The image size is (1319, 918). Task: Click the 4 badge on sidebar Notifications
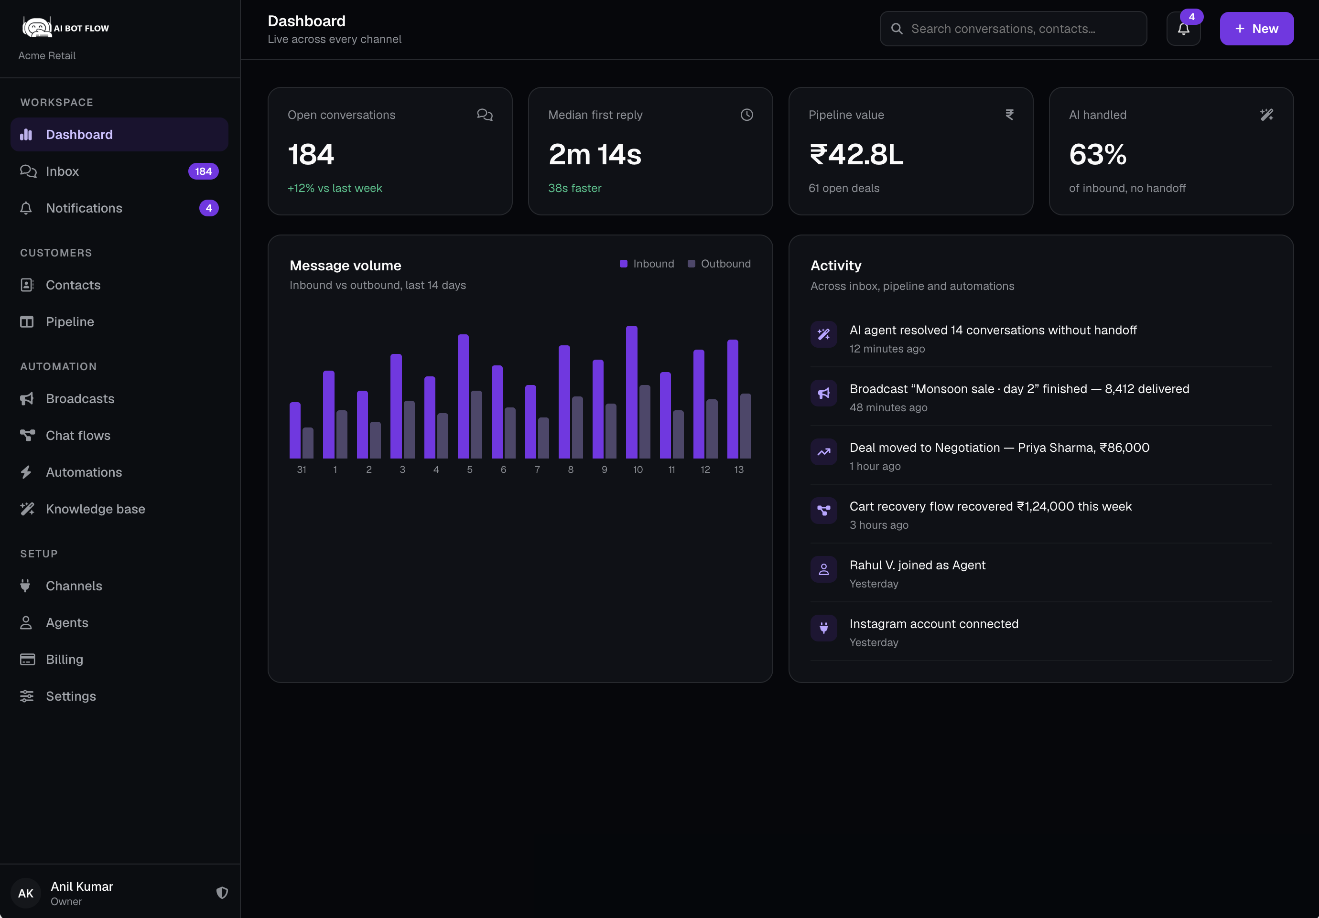(x=208, y=208)
